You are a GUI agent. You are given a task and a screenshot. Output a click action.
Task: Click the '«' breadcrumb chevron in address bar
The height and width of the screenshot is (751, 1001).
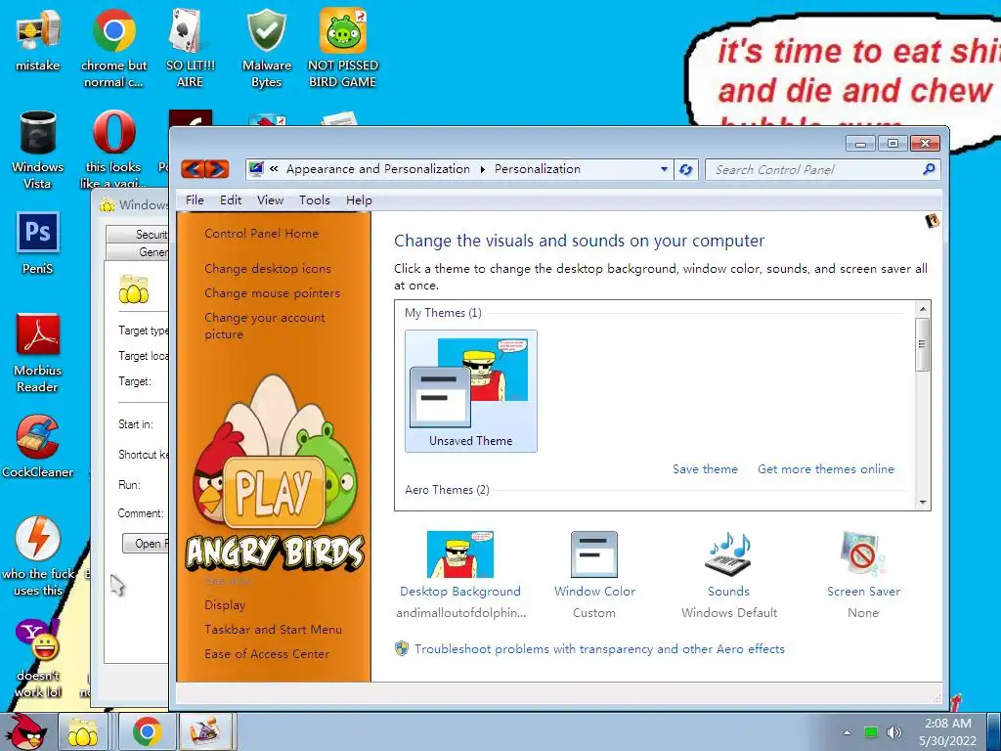point(274,169)
